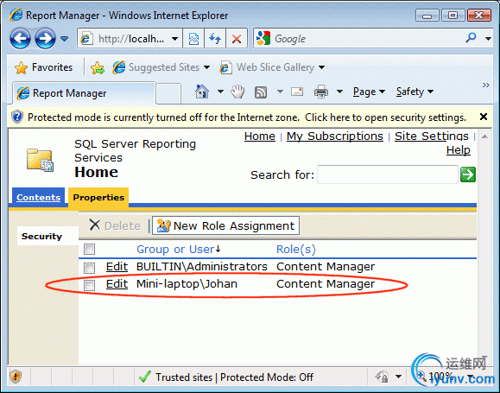Click the status bar lock privacy icon

(x=382, y=377)
